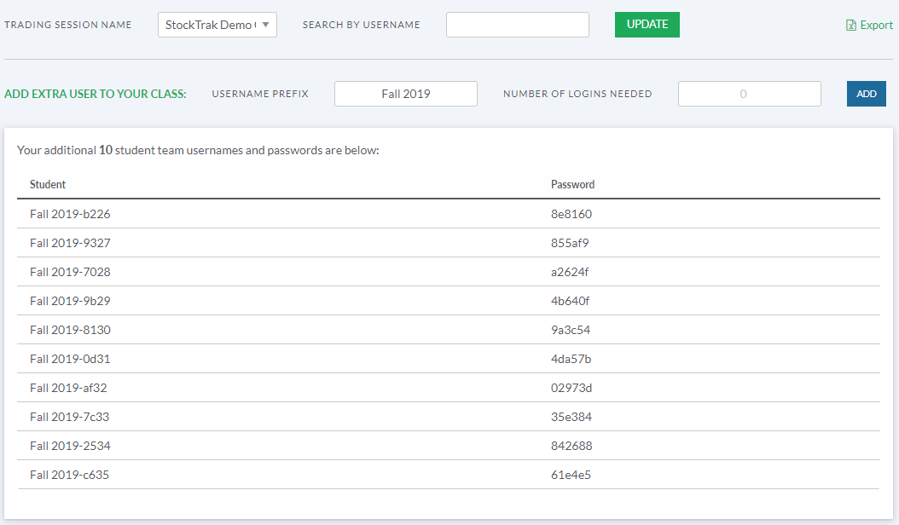Click the password 842688
The width and height of the screenshot is (899, 525).
coord(571,446)
